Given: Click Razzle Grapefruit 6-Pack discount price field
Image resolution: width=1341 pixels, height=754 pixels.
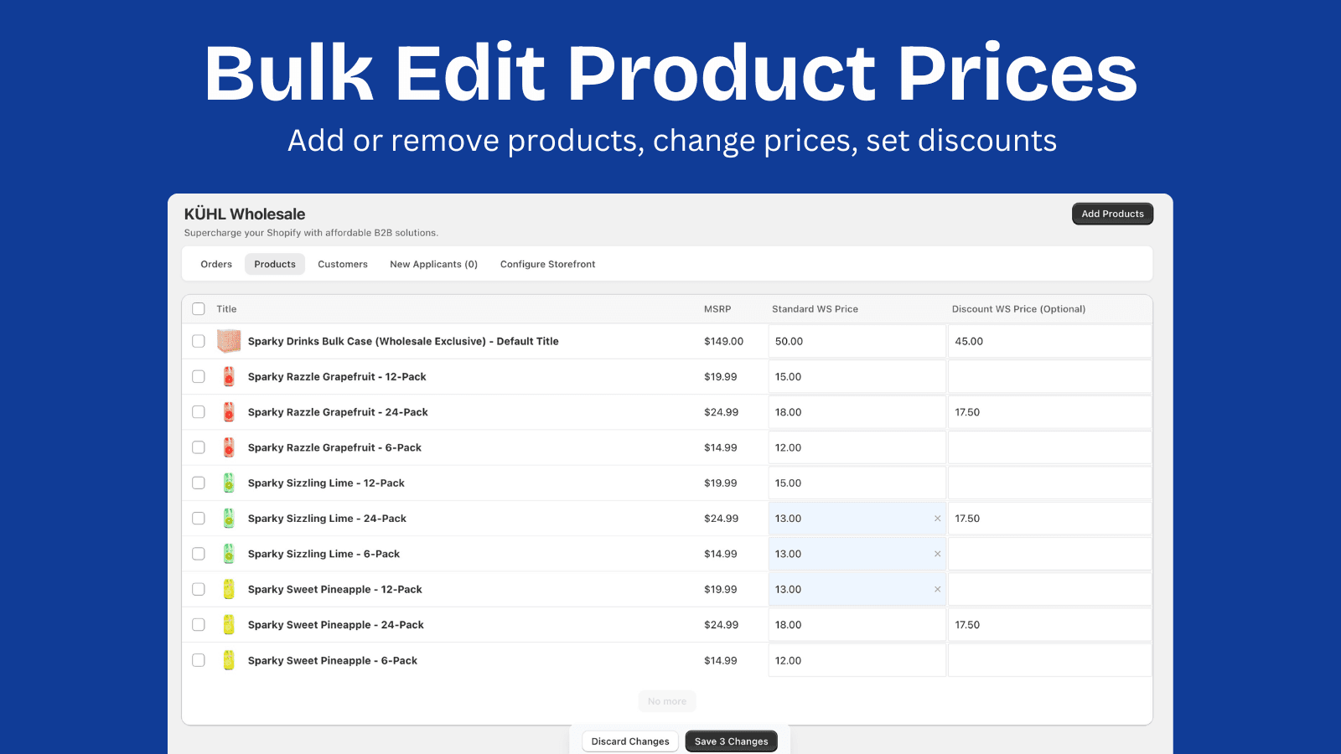Looking at the screenshot, I should 1049,447.
